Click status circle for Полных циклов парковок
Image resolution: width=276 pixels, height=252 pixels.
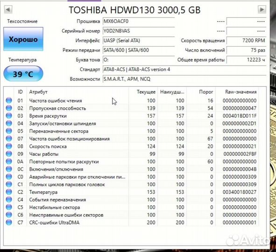click(9, 184)
